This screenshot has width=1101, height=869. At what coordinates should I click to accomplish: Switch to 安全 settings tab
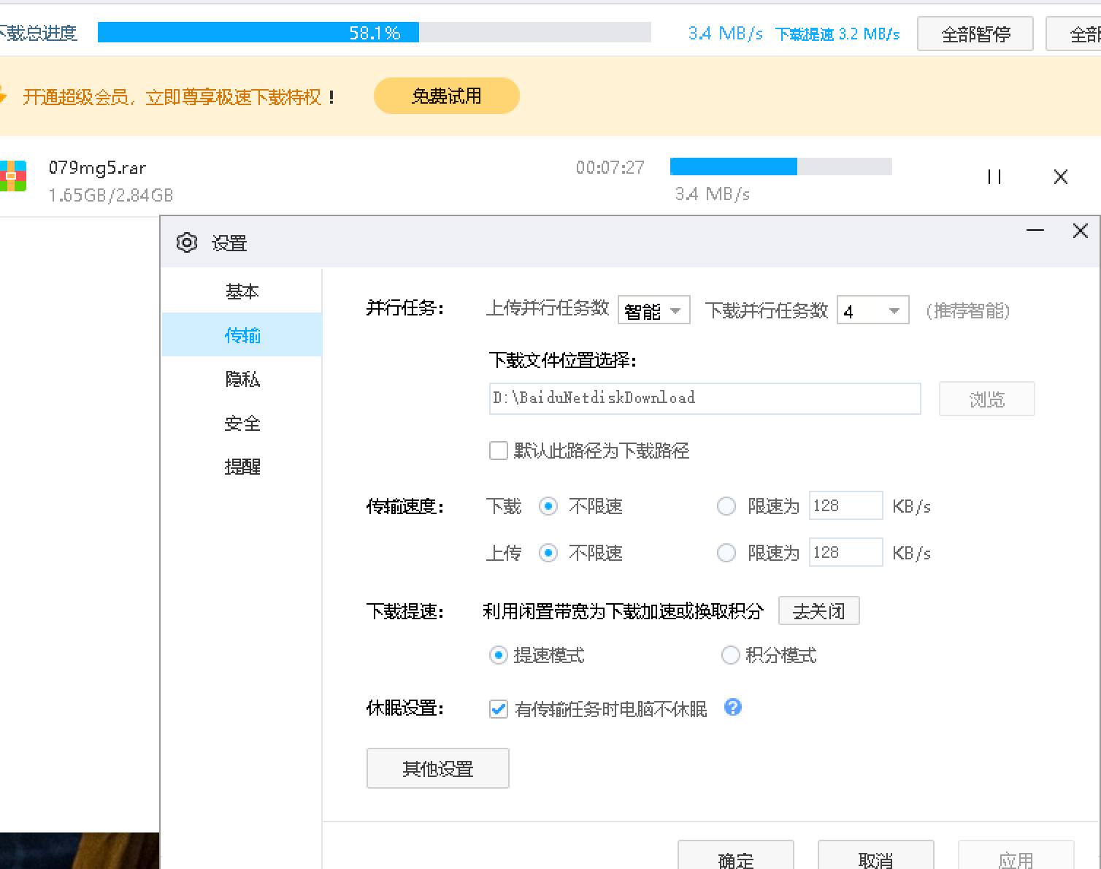pos(242,423)
